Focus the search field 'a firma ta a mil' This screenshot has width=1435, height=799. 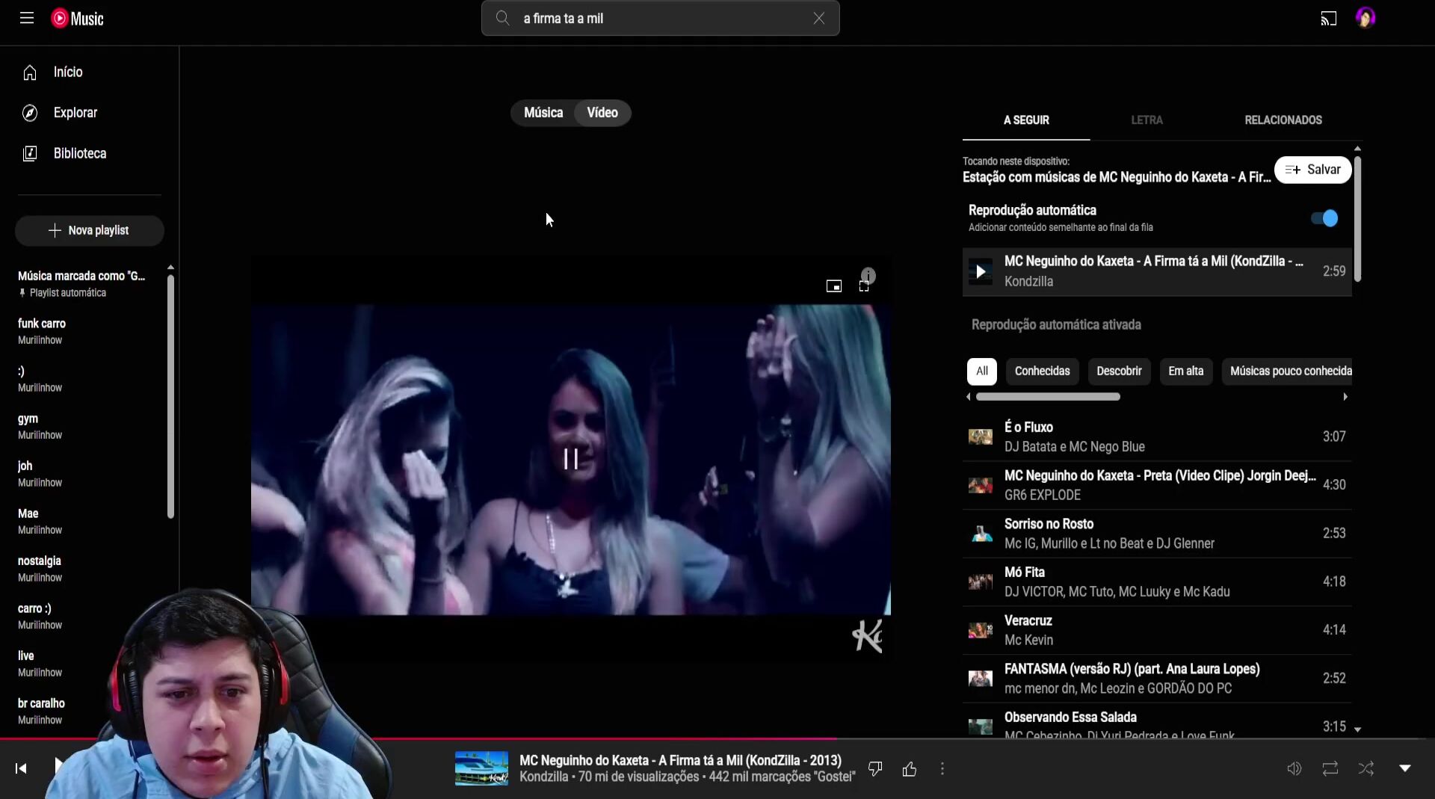(x=661, y=19)
